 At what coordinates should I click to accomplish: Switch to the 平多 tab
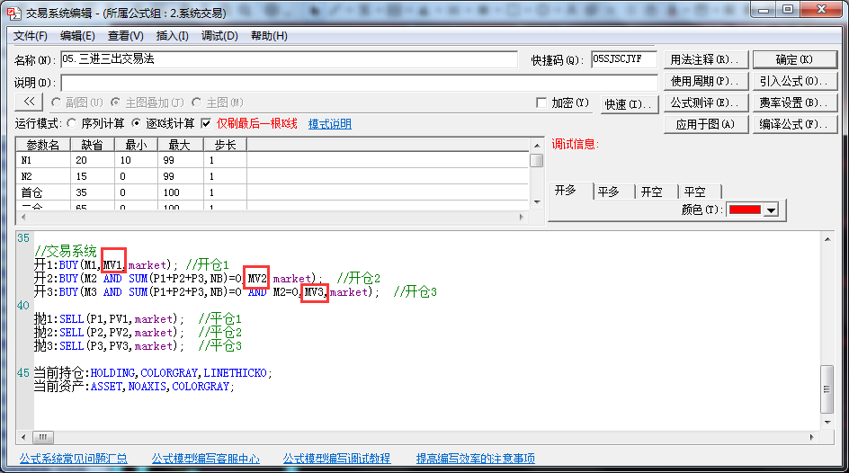click(x=610, y=192)
